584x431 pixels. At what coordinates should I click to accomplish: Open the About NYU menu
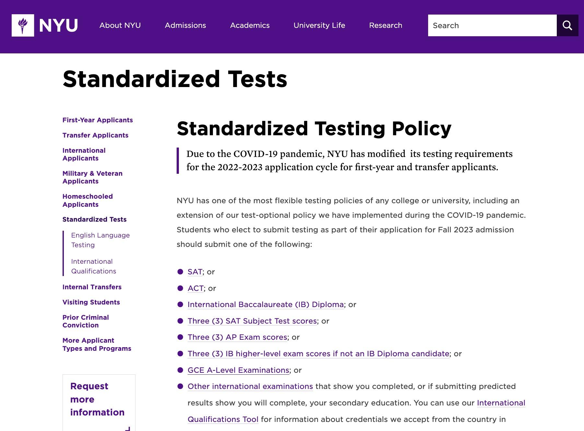click(120, 25)
